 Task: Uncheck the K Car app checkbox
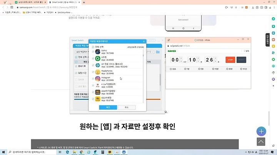[x=93, y=86]
